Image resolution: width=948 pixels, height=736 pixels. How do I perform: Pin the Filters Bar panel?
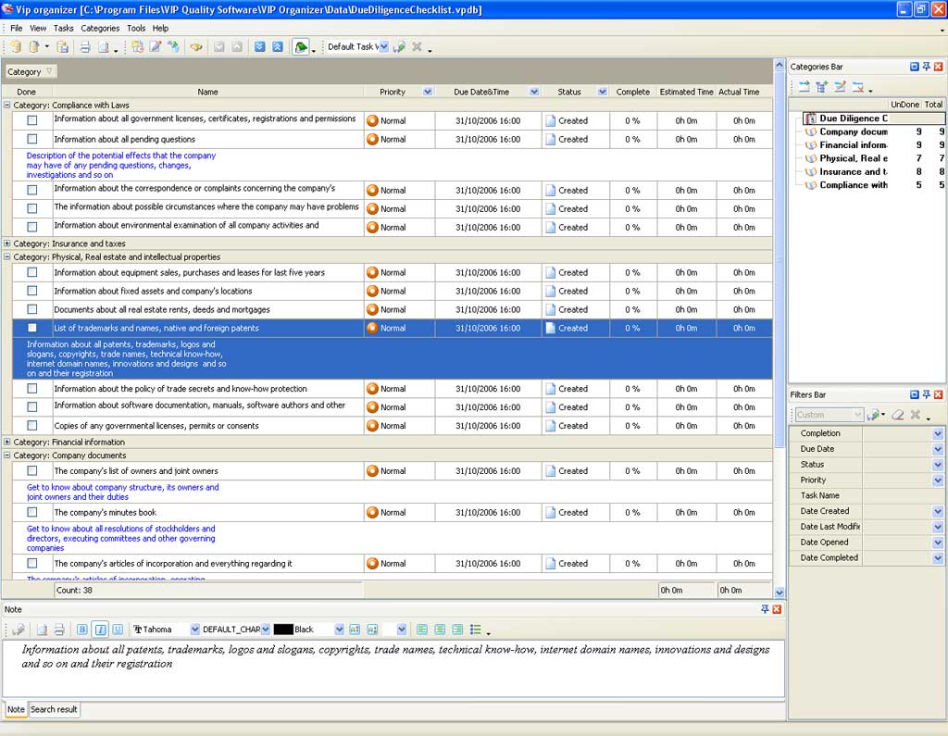coord(927,394)
